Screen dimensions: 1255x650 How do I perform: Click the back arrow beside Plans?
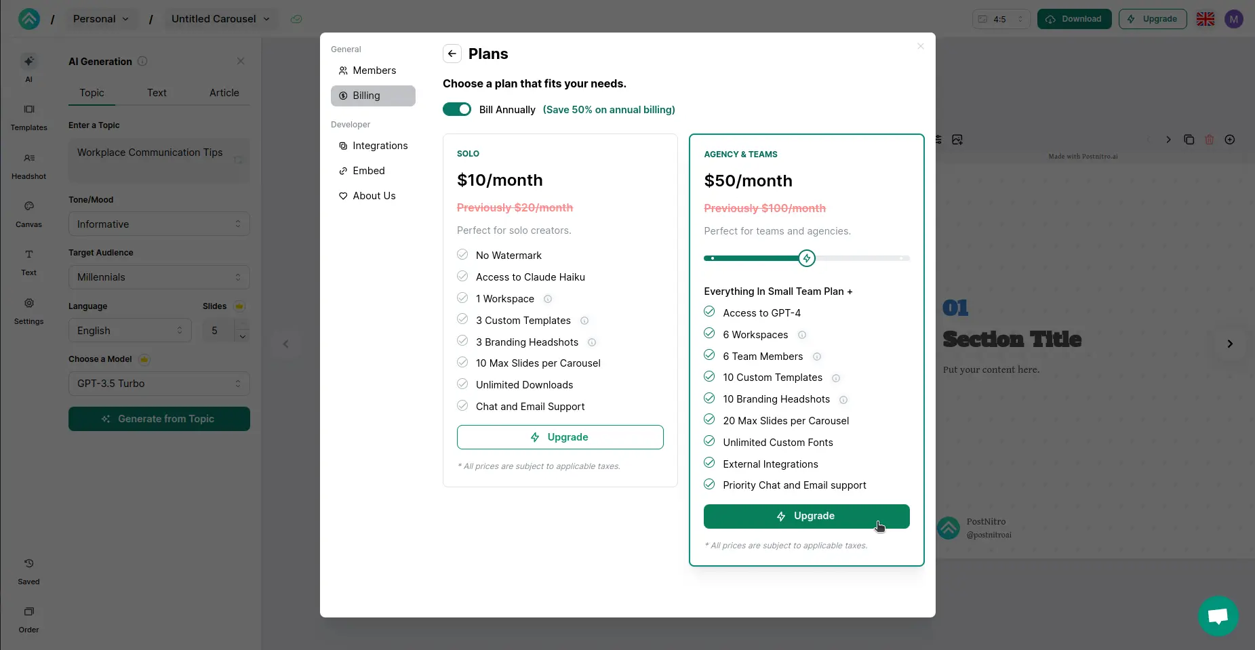[452, 54]
